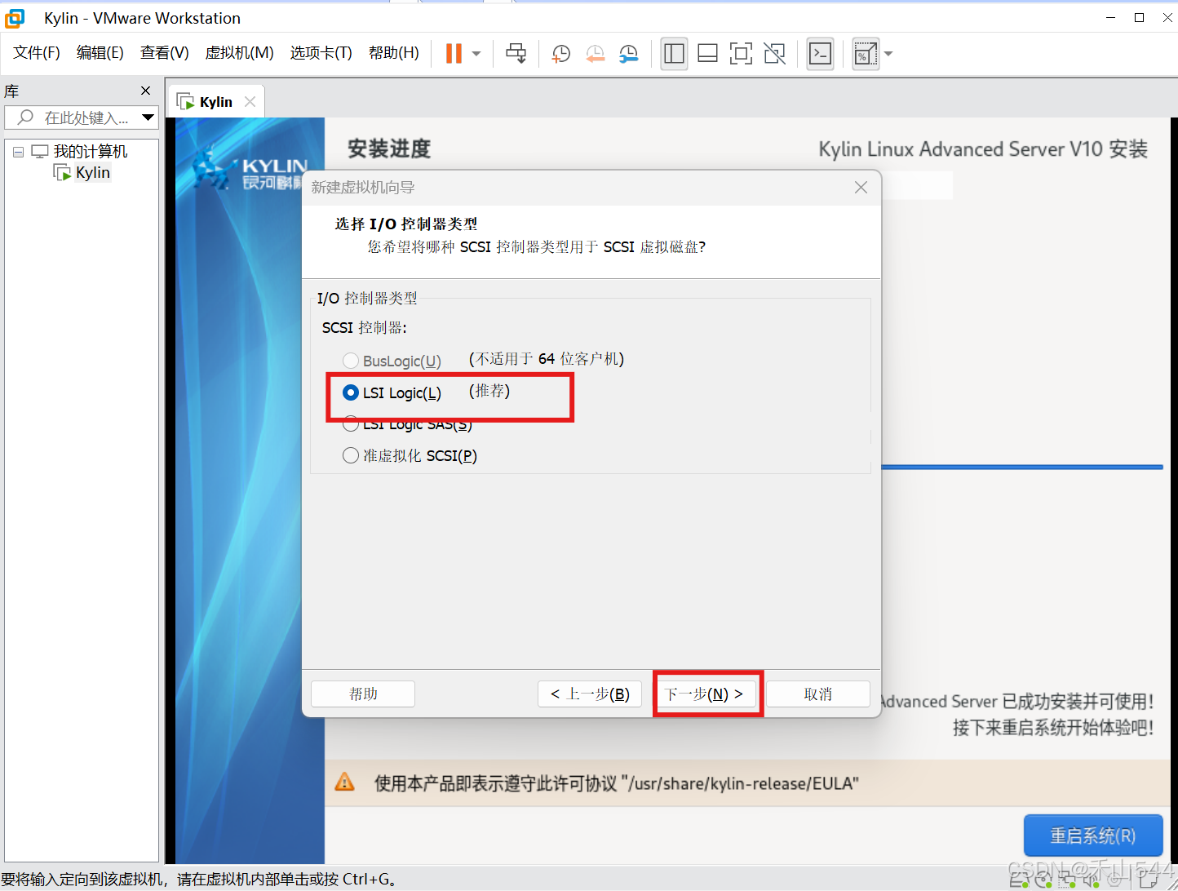Open power options dropdown beside pause icon
The width and height of the screenshot is (1178, 891).
(476, 54)
